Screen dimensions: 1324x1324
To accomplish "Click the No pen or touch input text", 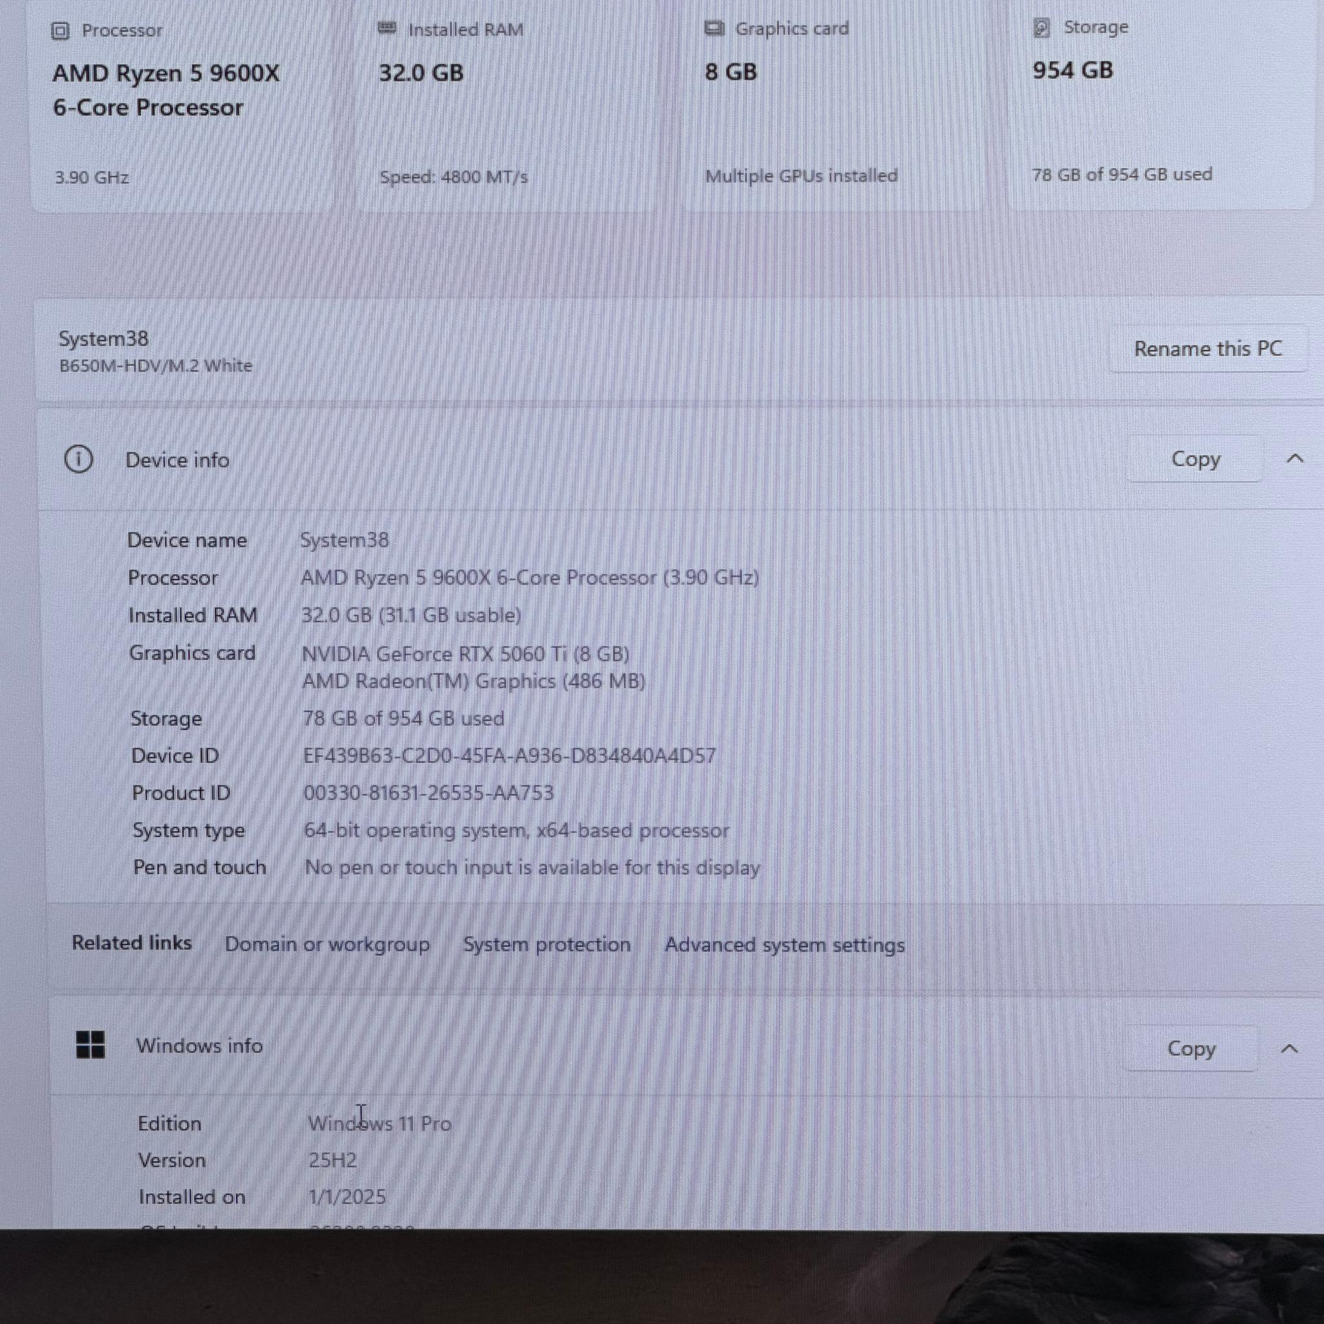I will pos(533,868).
